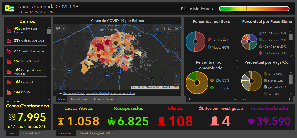Click the risk level gradient bar indicator

pyautogui.click(x=254, y=9)
